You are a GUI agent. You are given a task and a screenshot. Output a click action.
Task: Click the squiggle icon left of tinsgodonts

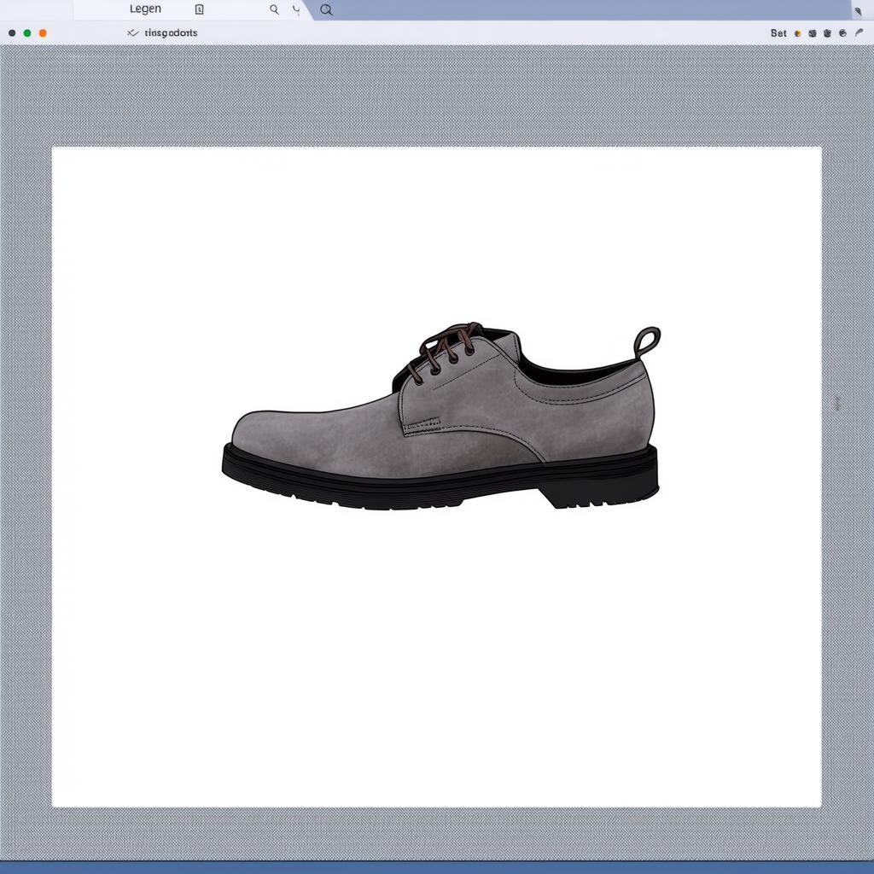pyautogui.click(x=132, y=32)
